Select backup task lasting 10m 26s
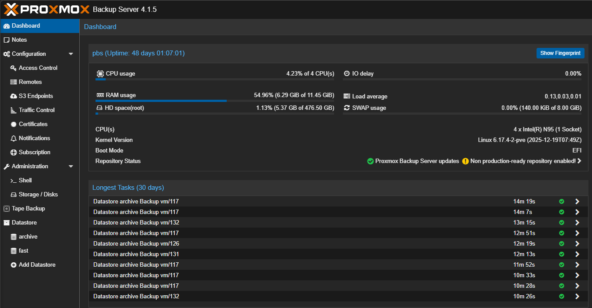This screenshot has height=308, width=592. [x=338, y=297]
